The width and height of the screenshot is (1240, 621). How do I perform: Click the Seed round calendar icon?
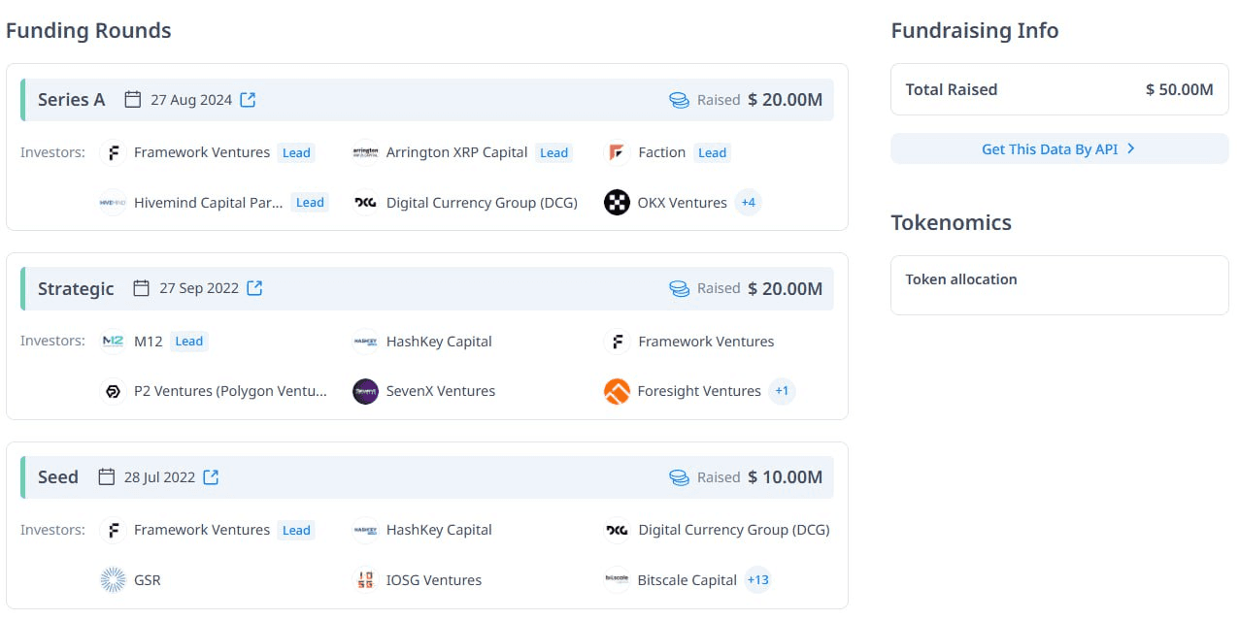click(107, 477)
